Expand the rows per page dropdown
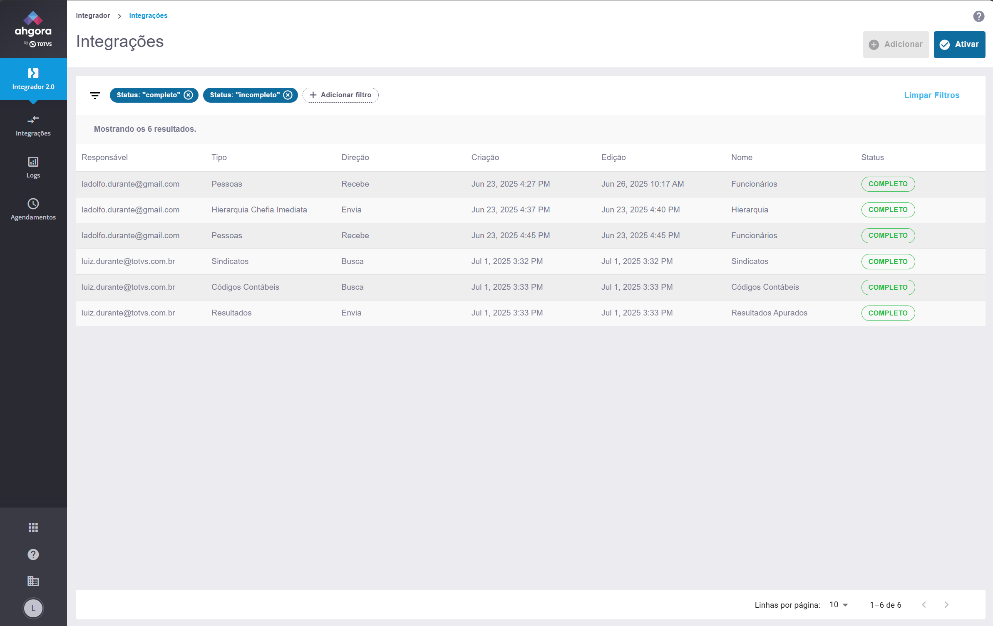This screenshot has height=626, width=993. (839, 605)
